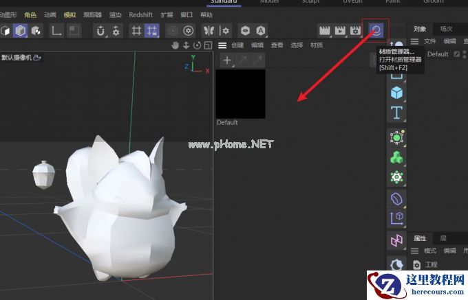Click the plain grid workplane icon
This screenshot has height=300, width=468.
[x=136, y=31]
